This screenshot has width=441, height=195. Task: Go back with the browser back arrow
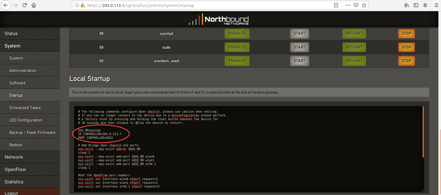coord(6,5)
